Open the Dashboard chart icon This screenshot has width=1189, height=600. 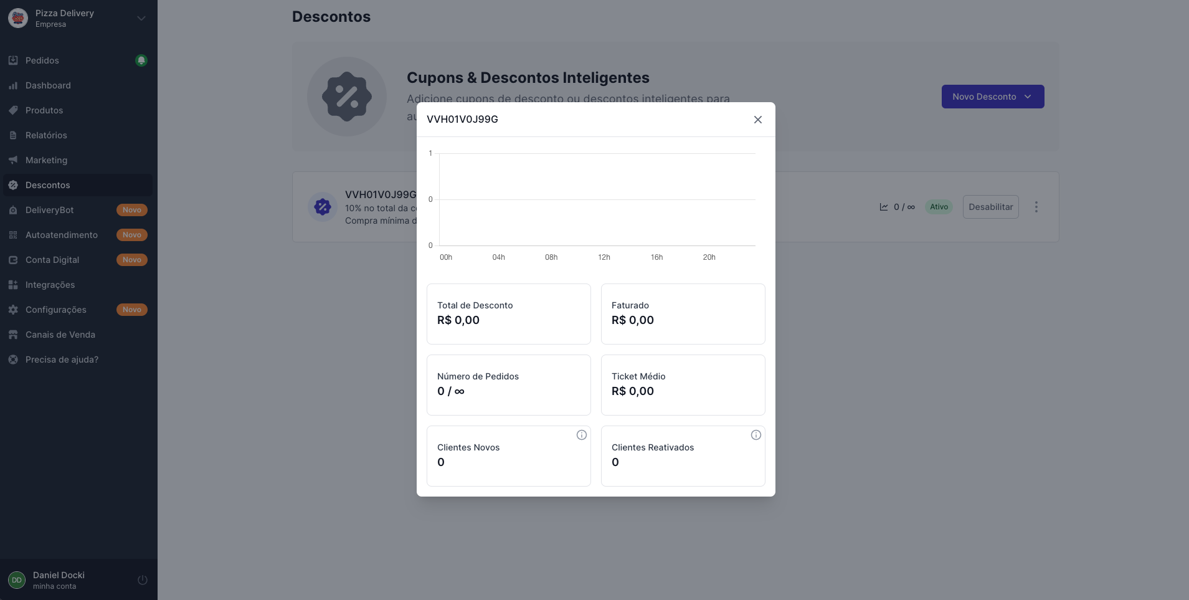coord(13,85)
